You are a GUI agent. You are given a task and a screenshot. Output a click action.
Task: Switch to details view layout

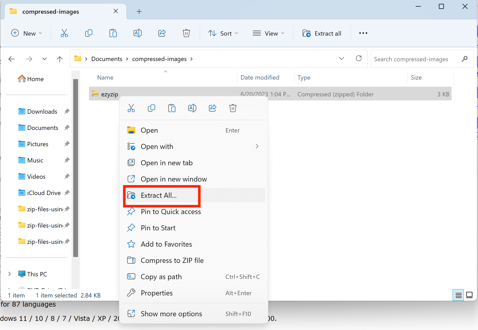[x=459, y=295]
